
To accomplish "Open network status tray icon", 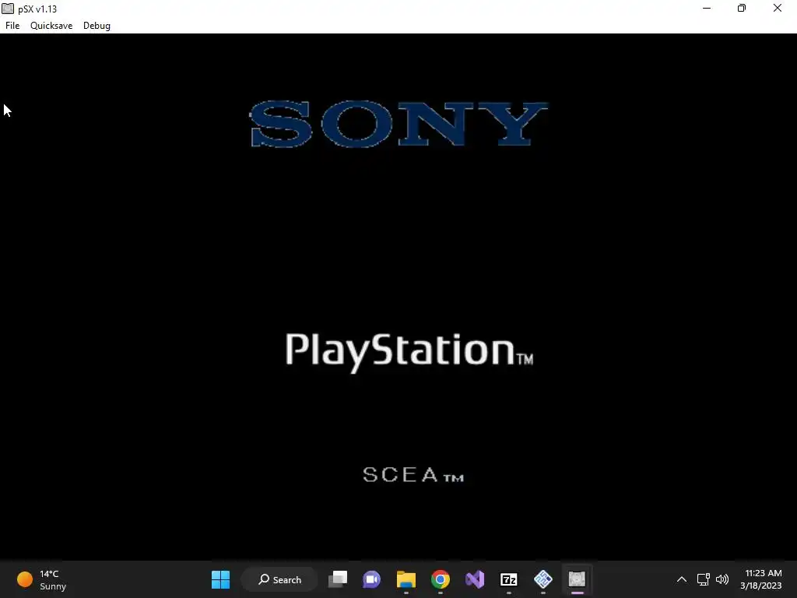I will 704,579.
